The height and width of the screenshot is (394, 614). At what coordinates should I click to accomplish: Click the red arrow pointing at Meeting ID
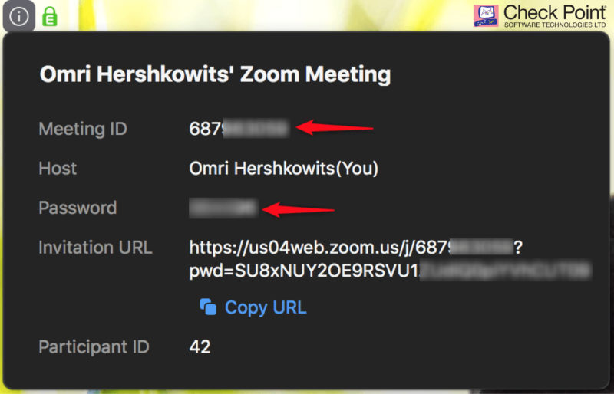[x=335, y=127]
